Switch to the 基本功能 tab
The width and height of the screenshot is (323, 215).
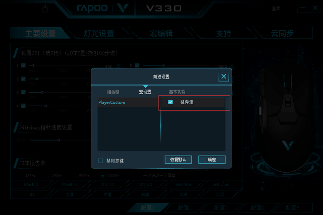[x=177, y=92]
